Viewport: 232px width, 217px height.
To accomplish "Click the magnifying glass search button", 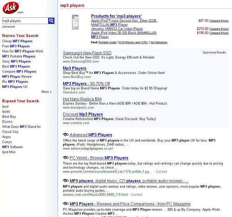I will pos(51,20).
